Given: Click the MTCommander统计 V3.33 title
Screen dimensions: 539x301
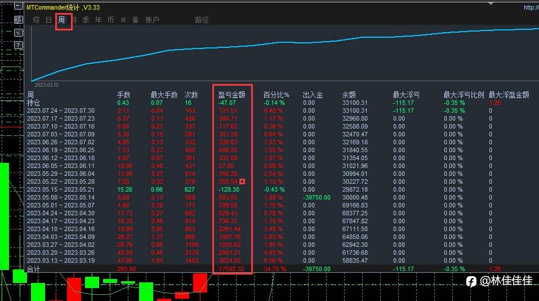Looking at the screenshot, I should tap(63, 7).
